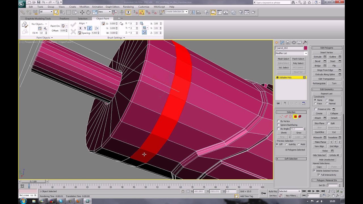Enable Split checkbox next to Slice Plane
The height and width of the screenshot is (204, 363).
(329, 123)
